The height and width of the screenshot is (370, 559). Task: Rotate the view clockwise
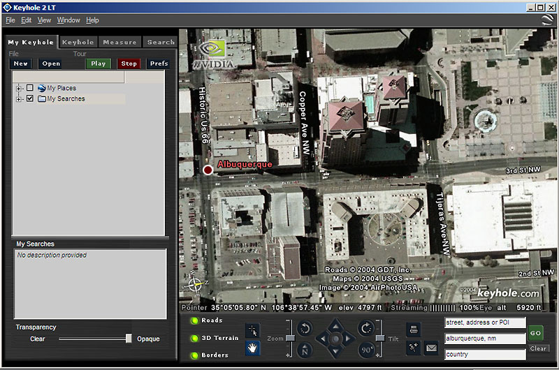(x=365, y=328)
